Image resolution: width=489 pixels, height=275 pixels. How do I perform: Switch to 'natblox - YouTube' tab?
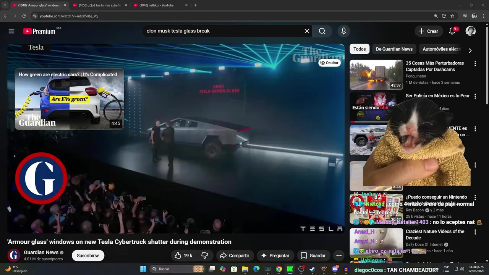click(x=157, y=5)
